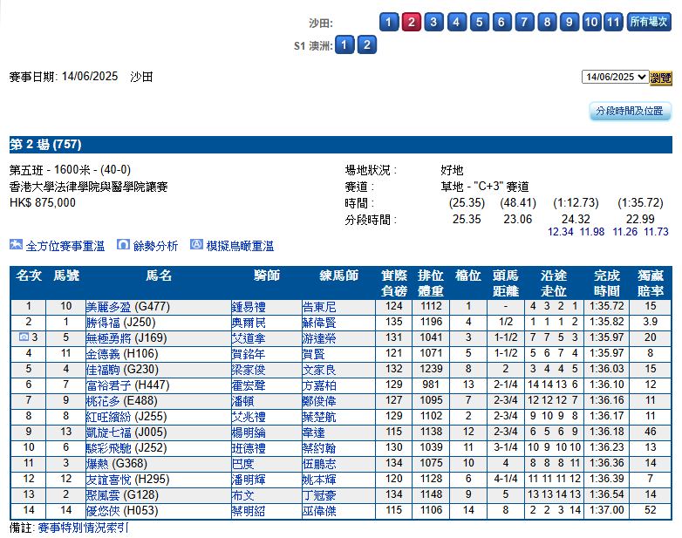Open the race date dropdown 14/06/2025
This screenshot has width=682, height=538.
pos(615,77)
